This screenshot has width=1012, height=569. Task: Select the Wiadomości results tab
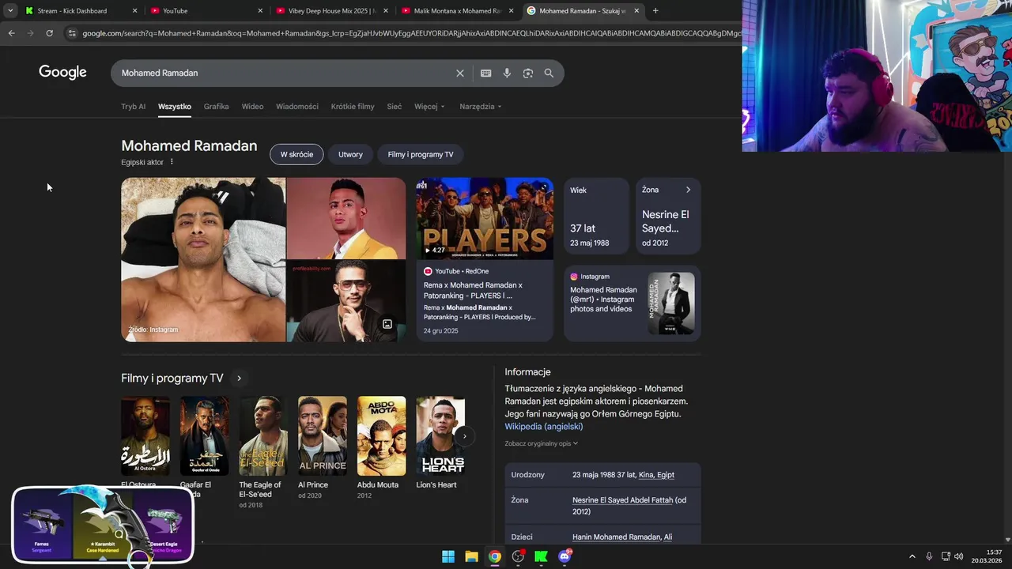tap(297, 106)
